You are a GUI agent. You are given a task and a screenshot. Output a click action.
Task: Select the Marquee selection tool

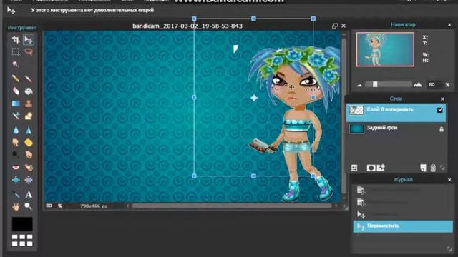[16, 52]
